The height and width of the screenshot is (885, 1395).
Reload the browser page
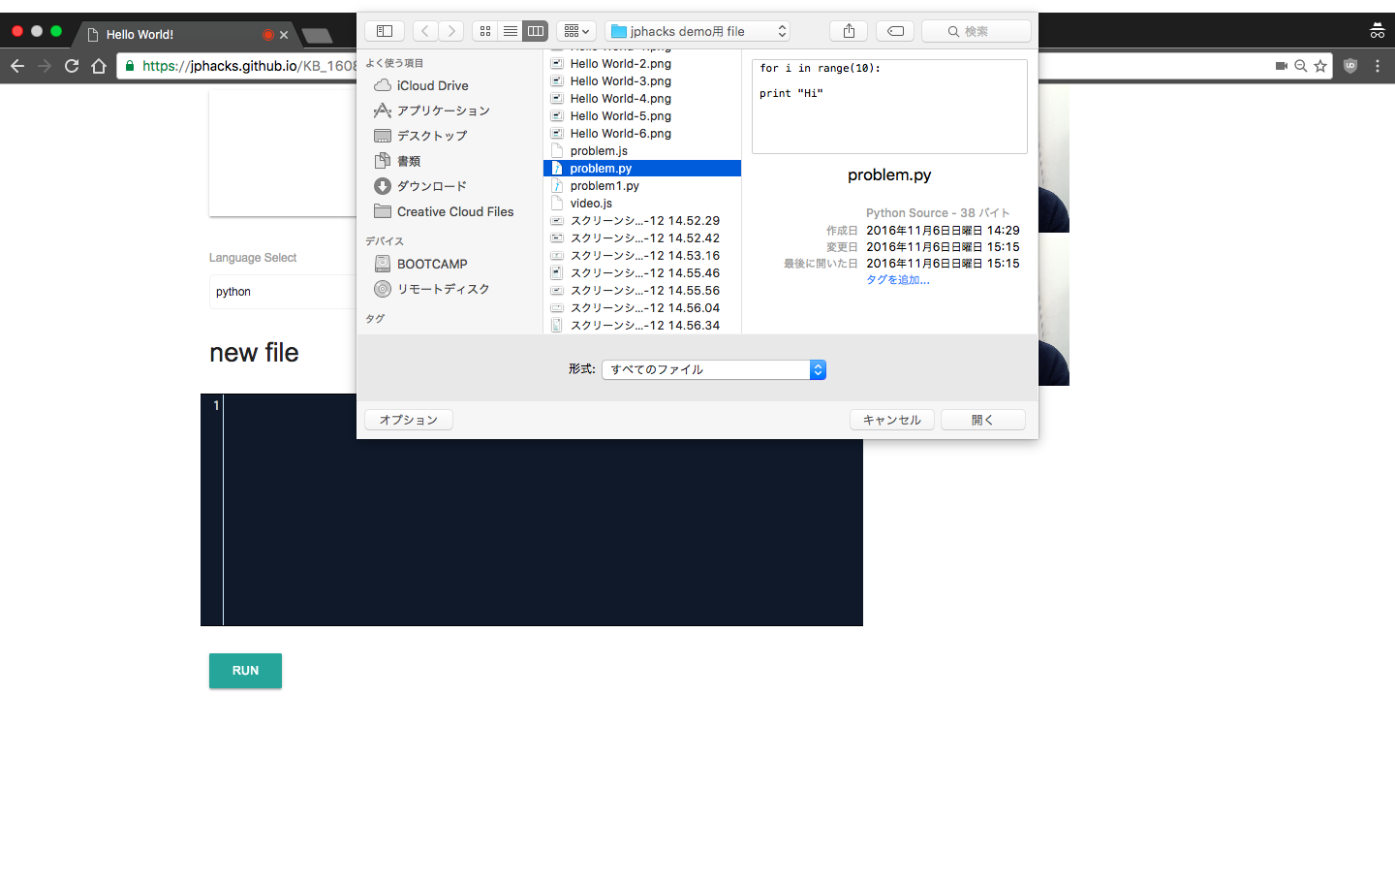[x=72, y=66]
